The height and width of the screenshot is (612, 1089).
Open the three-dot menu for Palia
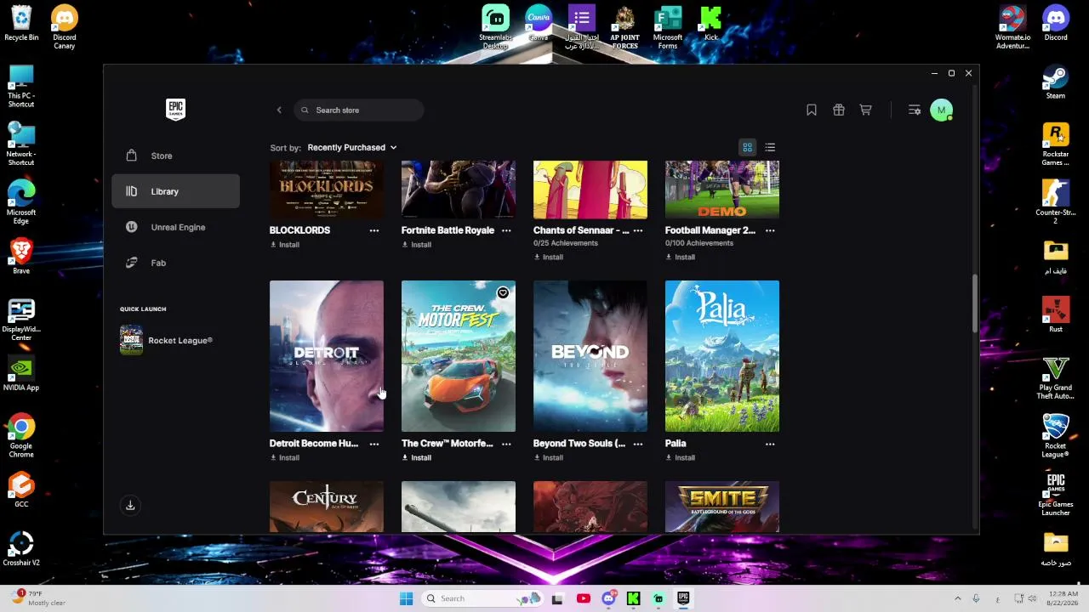click(770, 444)
